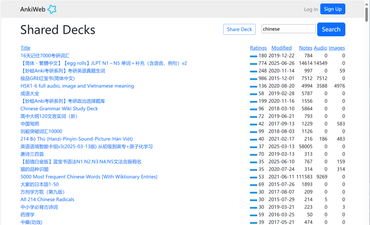This screenshot has height=225, width=370.
Task: Select the notes count 111583
Action: pos(304,177)
